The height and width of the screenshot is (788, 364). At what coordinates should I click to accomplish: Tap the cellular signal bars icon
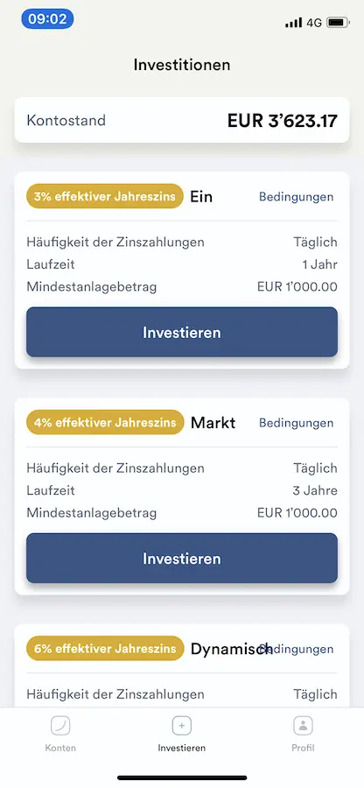tap(294, 22)
